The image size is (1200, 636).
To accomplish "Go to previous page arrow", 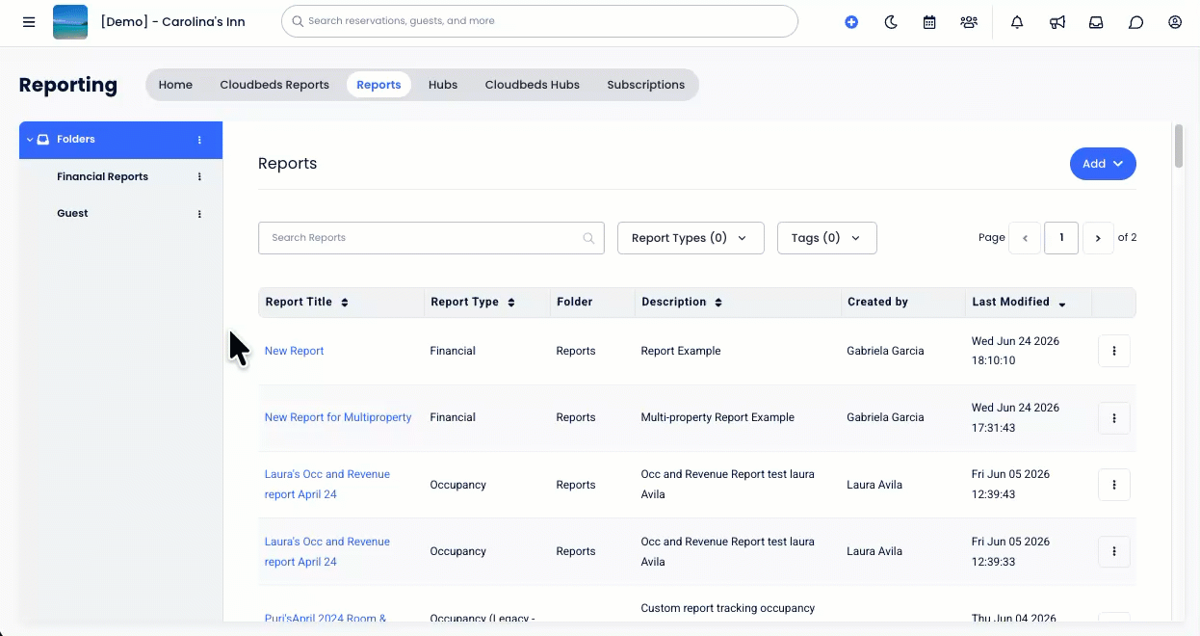I will pos(1024,238).
